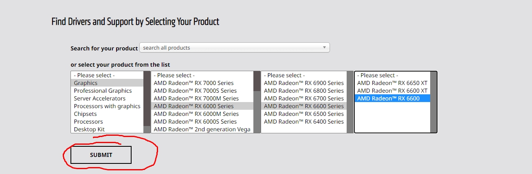Select AMD Radeon RX 6000 Series
Screen dimensions: 532x174
(x=193, y=106)
